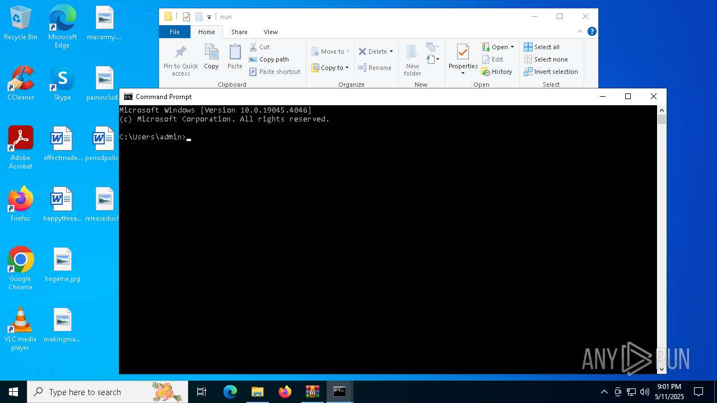Select hegame.jpg on the desktop
The height and width of the screenshot is (403, 717).
pos(62,265)
